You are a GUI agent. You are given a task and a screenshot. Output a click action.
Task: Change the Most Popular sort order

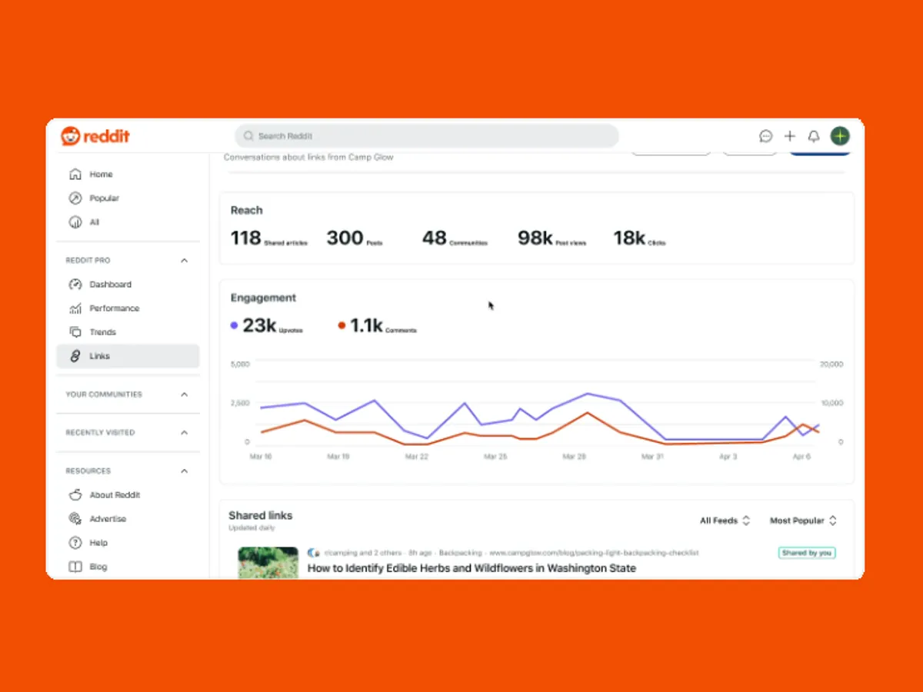click(802, 521)
